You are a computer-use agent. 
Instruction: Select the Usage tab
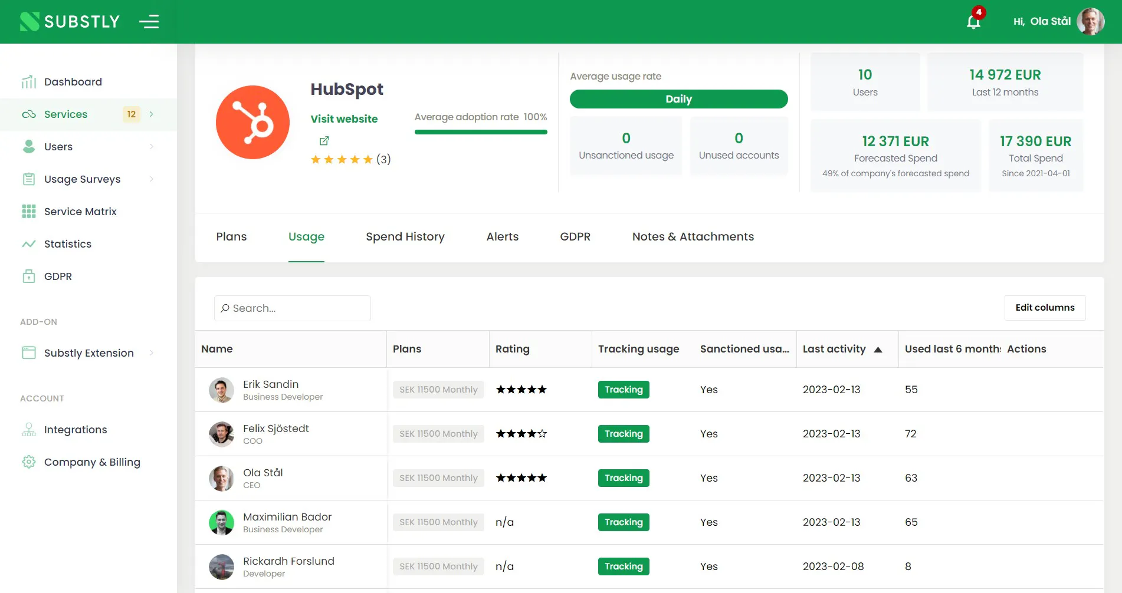306,237
